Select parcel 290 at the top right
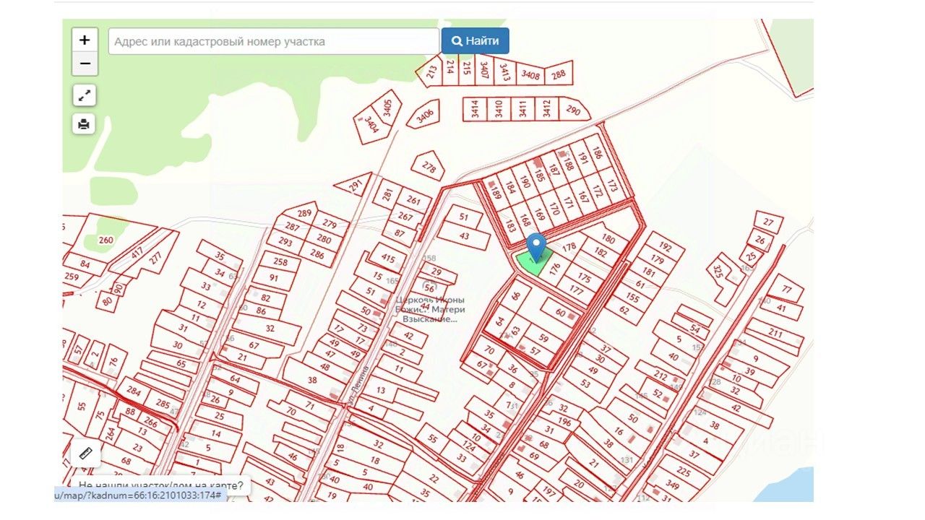Image resolution: width=925 pixels, height=520 pixels. tap(573, 110)
